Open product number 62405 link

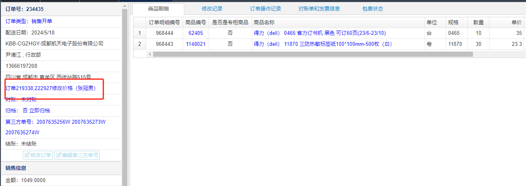tap(196, 33)
